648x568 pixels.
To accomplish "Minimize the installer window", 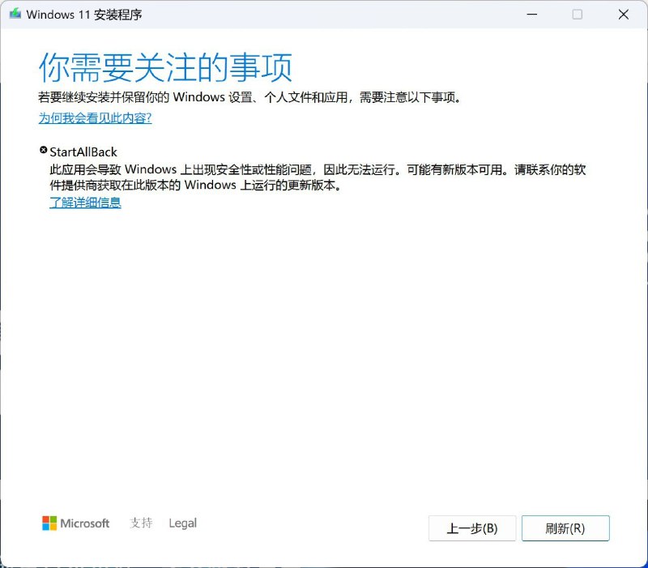I will click(531, 14).
